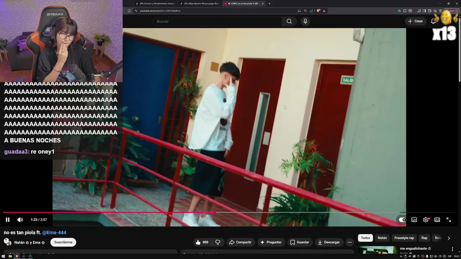The height and width of the screenshot is (259, 461).
Task: Toggle the autoplay switch in player
Action: 402,220
